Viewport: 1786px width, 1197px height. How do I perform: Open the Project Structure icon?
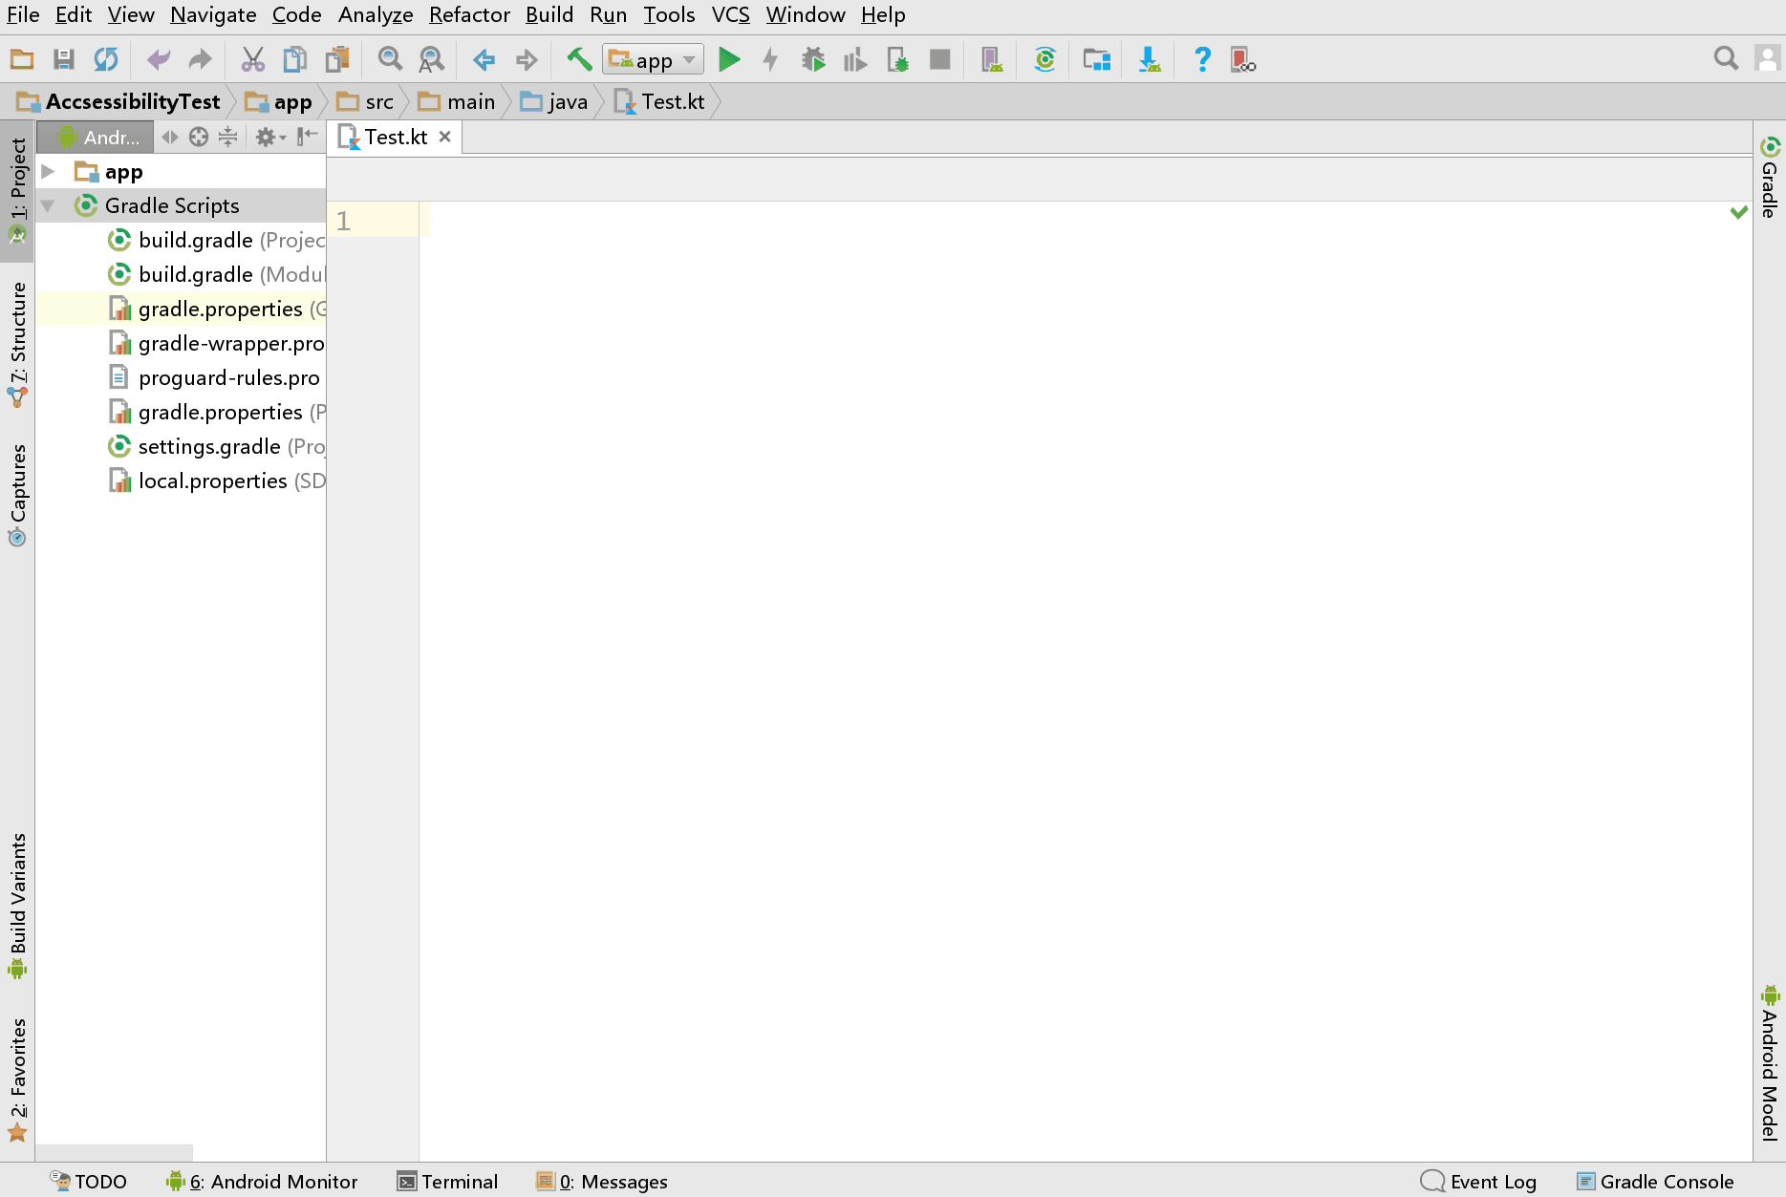1097,60
